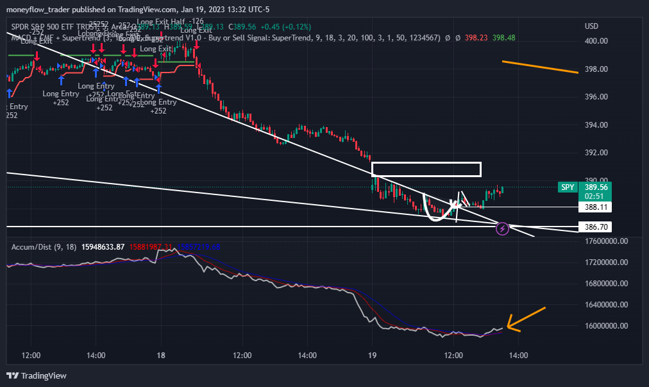The height and width of the screenshot is (387, 649).
Task: Click the date label 19 on time axis
Action: 372,356
